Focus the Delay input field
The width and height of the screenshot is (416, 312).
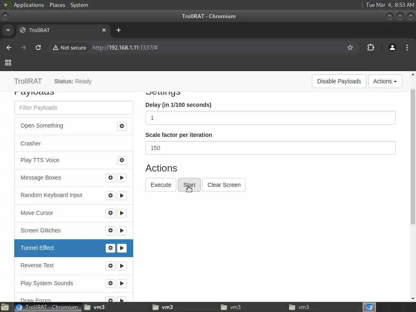(270, 118)
